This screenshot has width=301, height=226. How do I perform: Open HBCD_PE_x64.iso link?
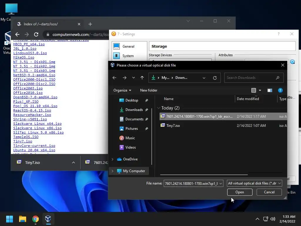point(29,44)
